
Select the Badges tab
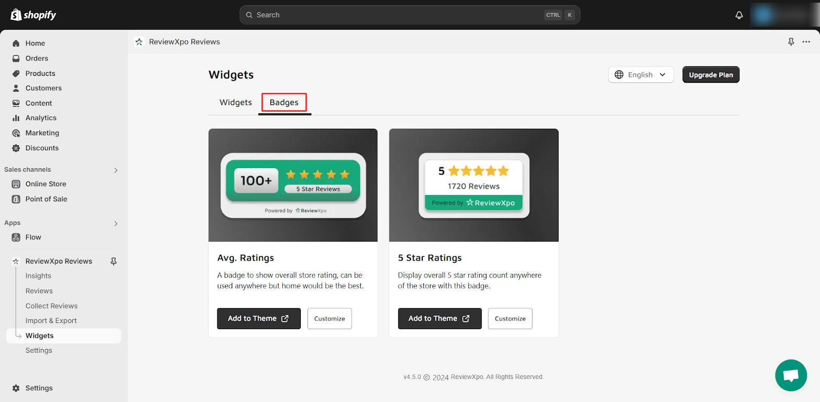(284, 103)
